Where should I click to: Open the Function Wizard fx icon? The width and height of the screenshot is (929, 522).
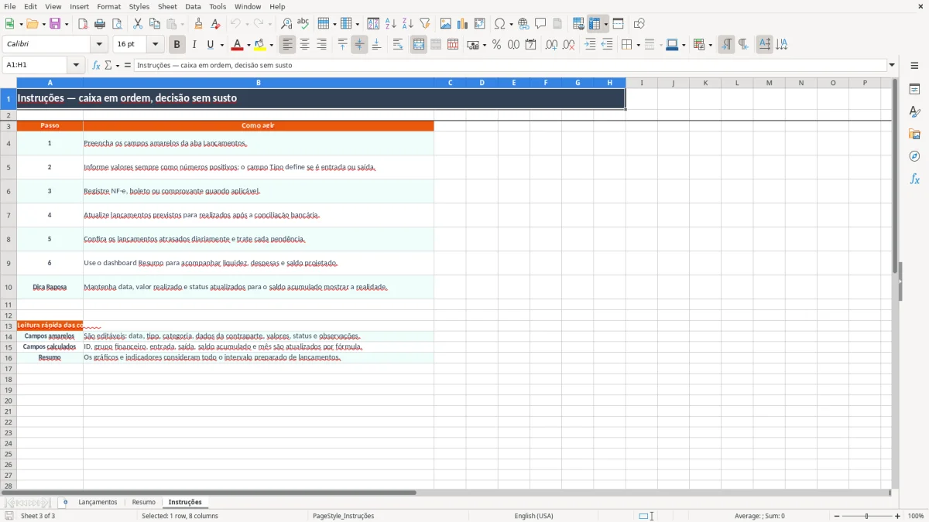tap(97, 65)
